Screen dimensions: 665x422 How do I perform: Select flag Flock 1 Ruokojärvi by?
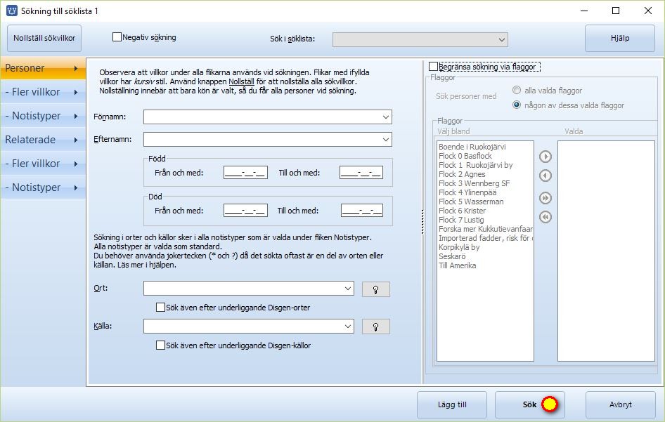click(x=475, y=165)
